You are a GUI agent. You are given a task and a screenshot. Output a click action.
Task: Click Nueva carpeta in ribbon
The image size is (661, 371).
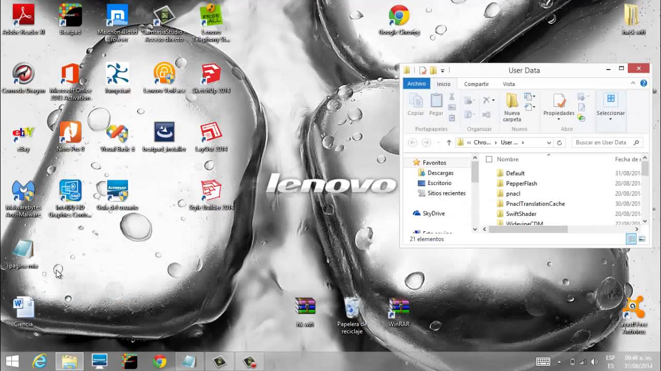[x=512, y=108]
